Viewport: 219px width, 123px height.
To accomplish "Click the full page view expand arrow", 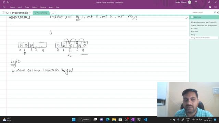I will point(186,18).
